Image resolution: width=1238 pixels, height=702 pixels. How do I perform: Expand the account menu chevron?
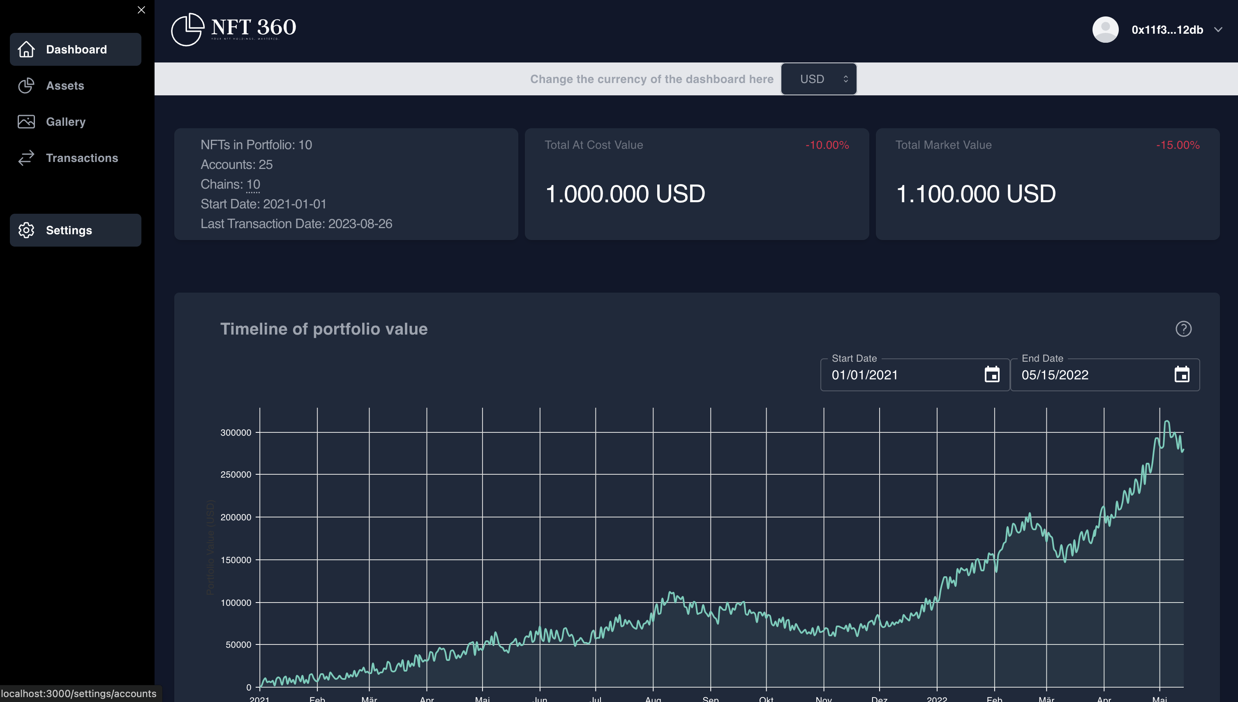click(x=1218, y=30)
